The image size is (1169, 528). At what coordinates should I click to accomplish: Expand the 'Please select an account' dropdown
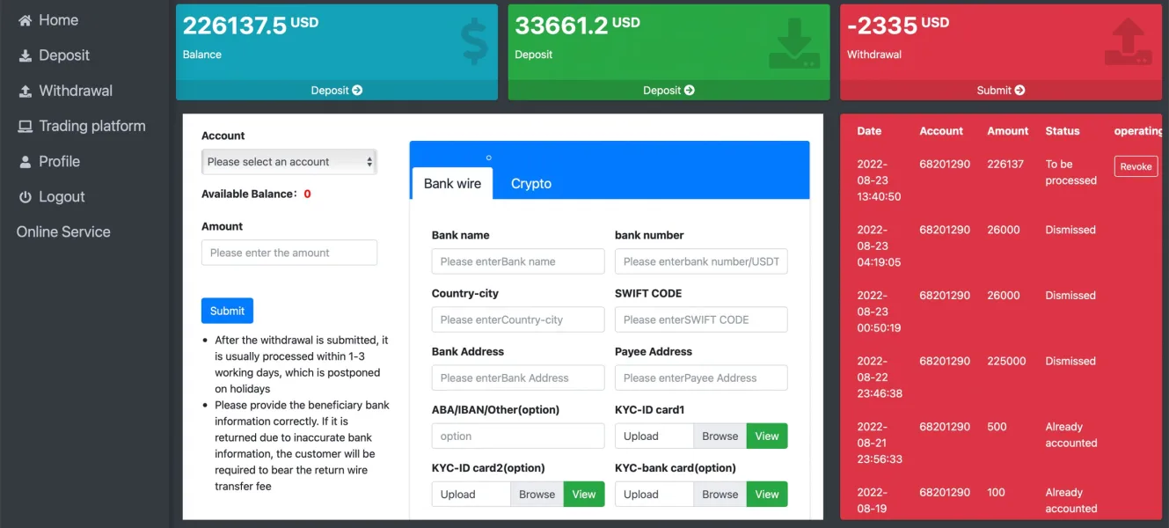click(289, 162)
